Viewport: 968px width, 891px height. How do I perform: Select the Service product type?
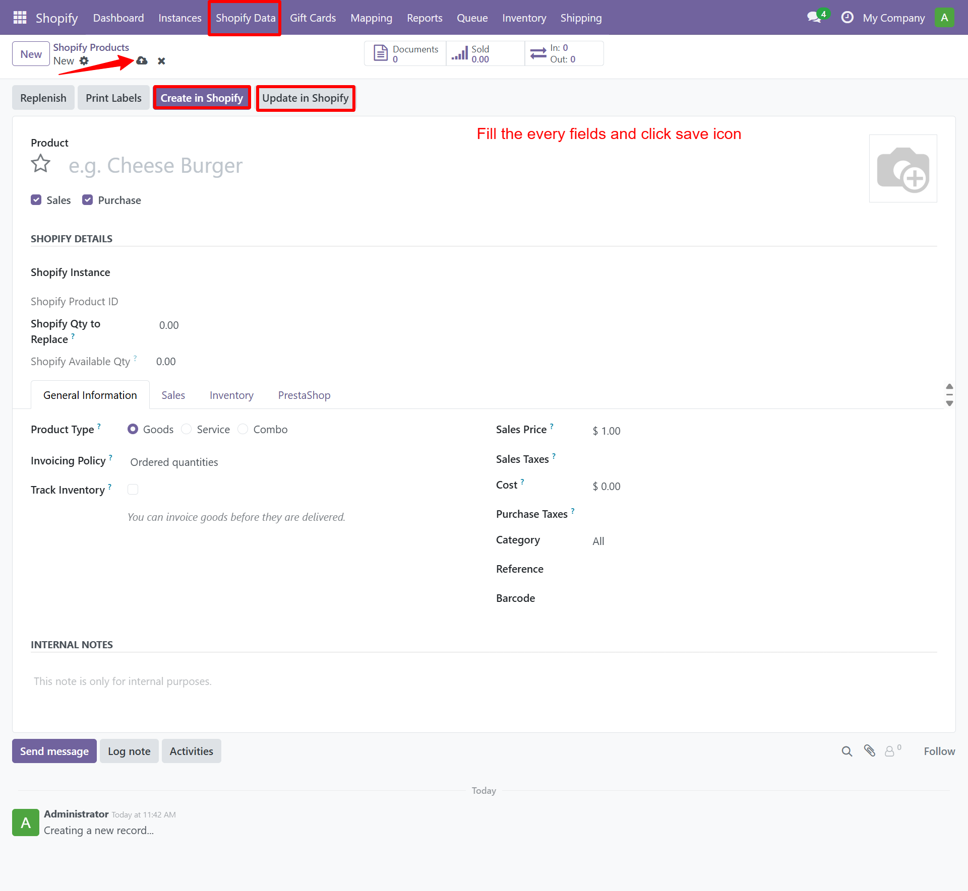186,429
